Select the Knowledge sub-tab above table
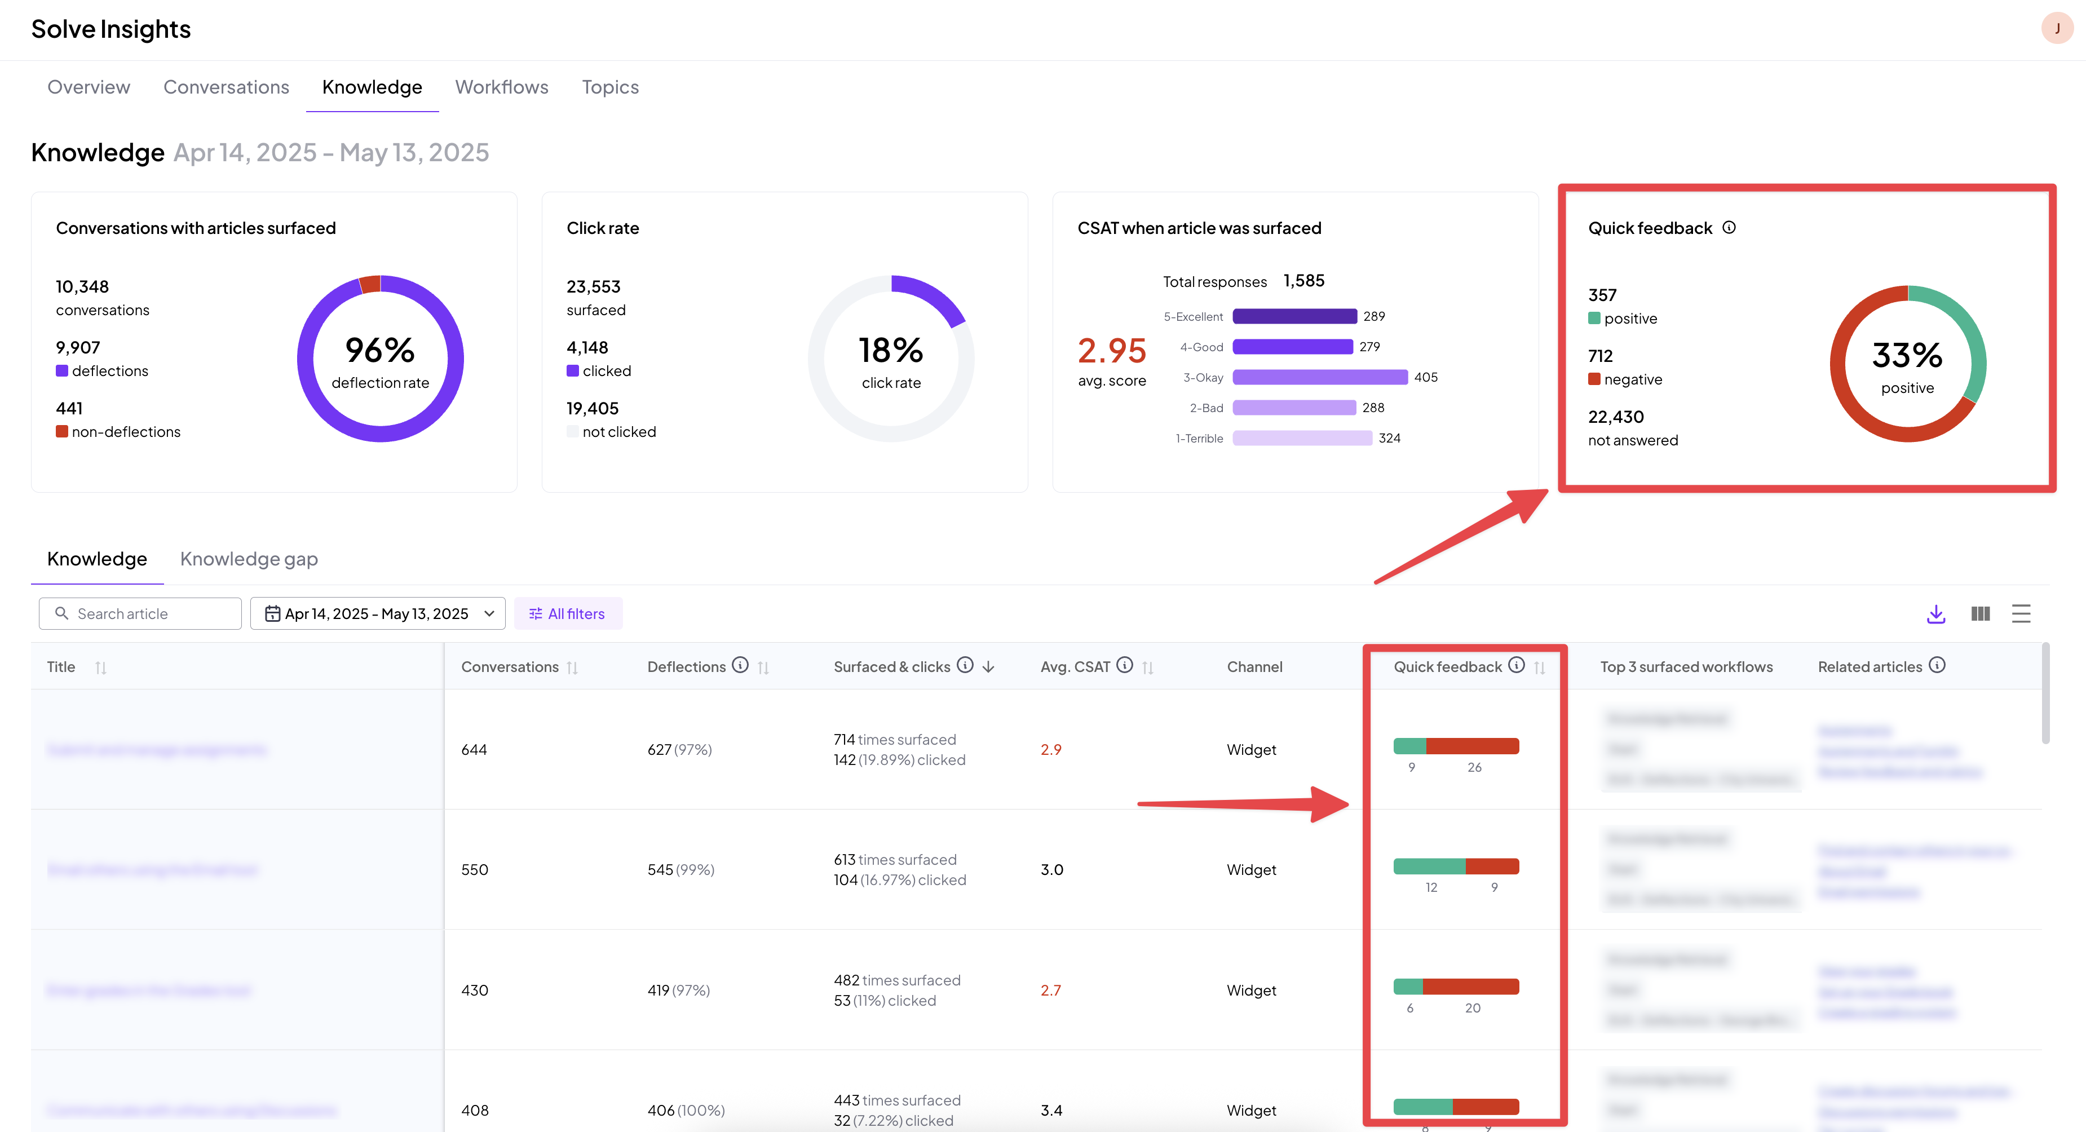Screen dimensions: 2086x1132 tap(97, 559)
